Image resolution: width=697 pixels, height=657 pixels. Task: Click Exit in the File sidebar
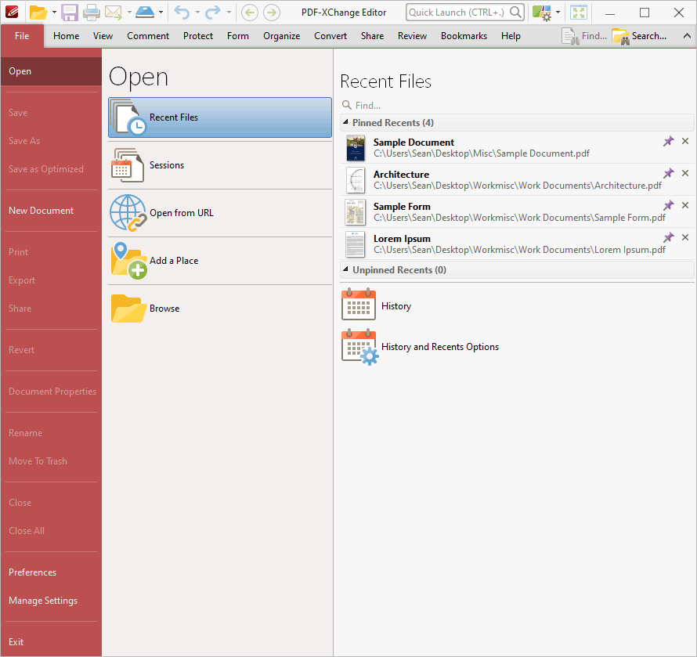click(x=16, y=642)
